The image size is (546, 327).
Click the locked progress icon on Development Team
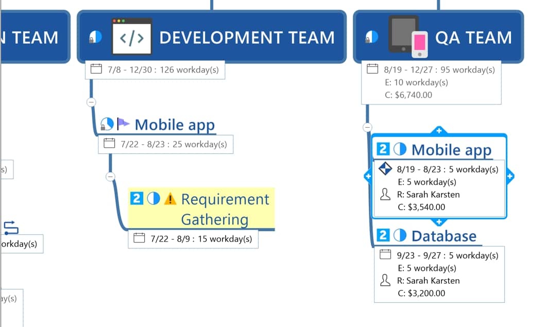(x=95, y=37)
